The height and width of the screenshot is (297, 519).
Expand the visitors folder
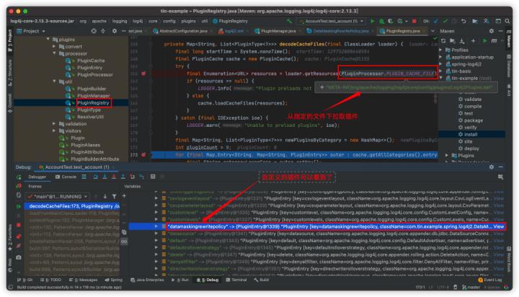(54, 130)
